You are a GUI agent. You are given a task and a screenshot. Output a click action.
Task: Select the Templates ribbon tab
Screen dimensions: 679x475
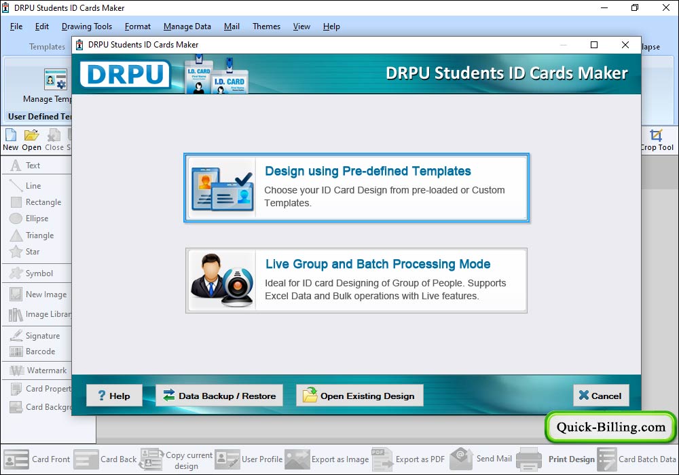pyautogui.click(x=47, y=47)
